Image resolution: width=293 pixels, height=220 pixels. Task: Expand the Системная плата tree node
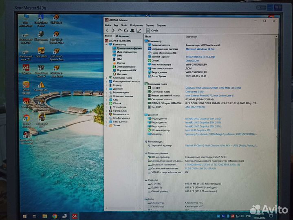pos(107,78)
